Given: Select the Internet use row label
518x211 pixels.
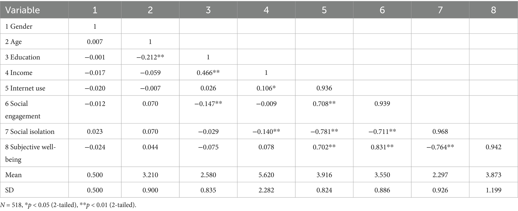Looking at the screenshot, I should click(25, 88).
